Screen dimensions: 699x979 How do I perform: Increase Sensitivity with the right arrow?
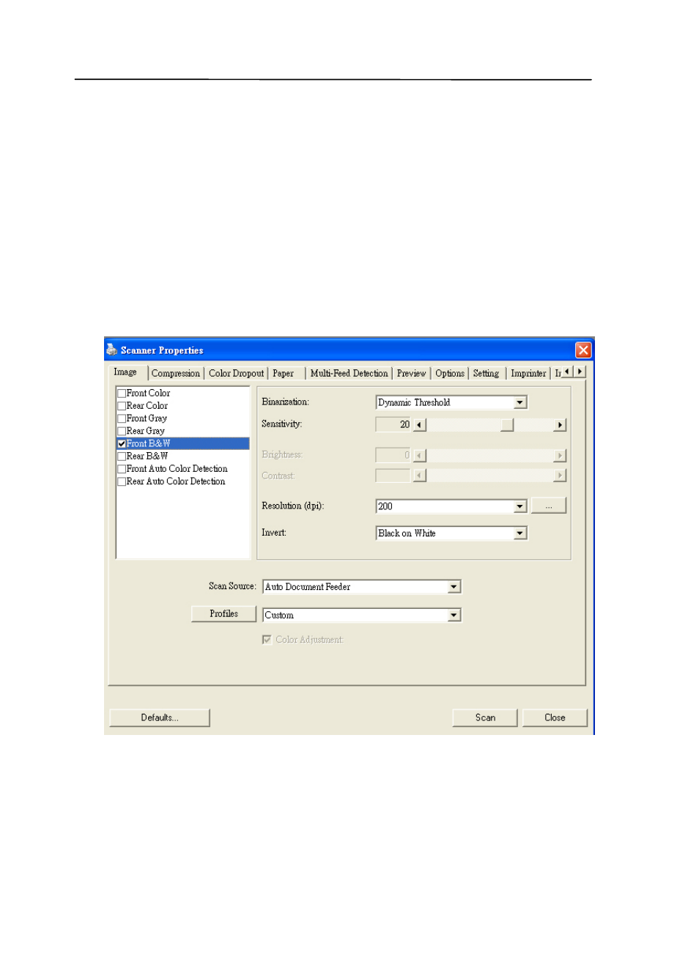(x=561, y=425)
